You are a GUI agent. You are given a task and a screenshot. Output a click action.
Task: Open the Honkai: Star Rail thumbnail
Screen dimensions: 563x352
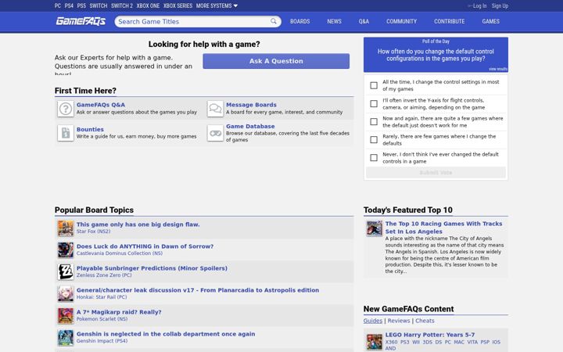[66, 294]
